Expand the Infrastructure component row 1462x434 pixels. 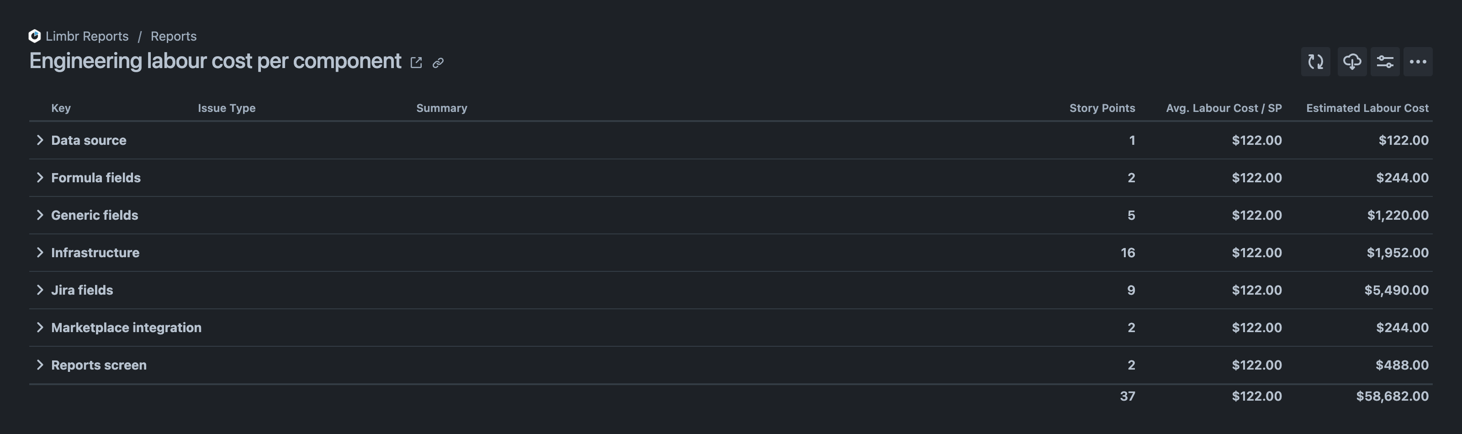point(40,253)
